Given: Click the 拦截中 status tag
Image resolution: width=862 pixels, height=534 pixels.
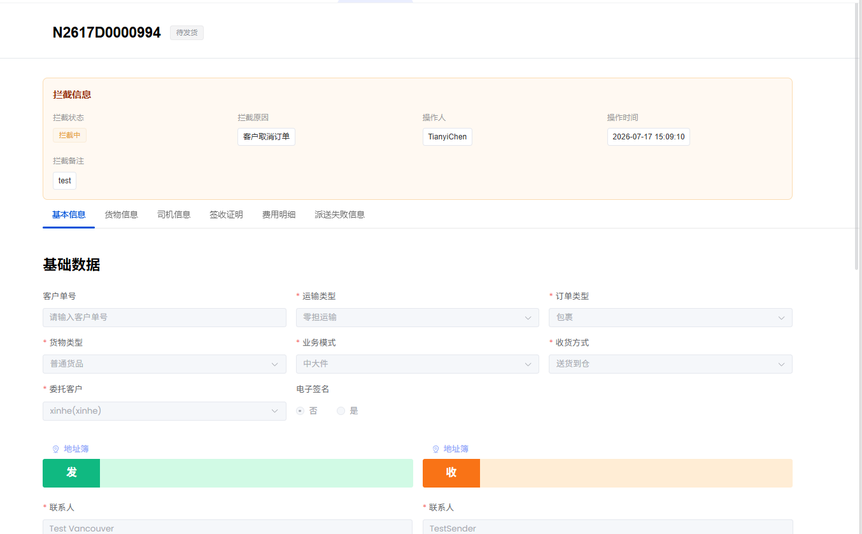Looking at the screenshot, I should 69,135.
